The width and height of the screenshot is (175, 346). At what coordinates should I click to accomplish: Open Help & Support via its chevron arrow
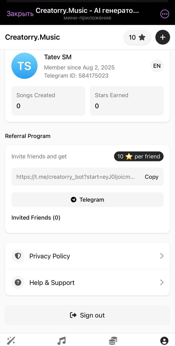pyautogui.click(x=162, y=282)
